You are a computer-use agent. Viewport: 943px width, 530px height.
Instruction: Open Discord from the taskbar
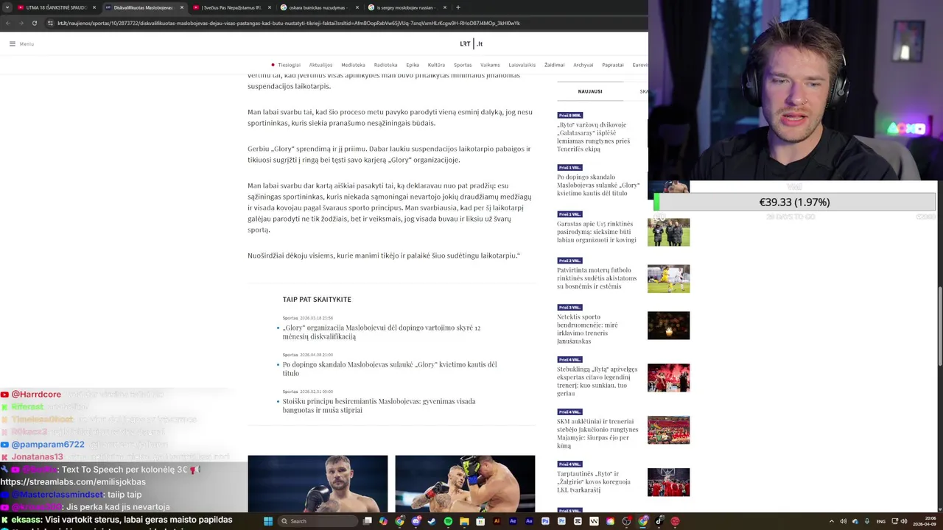pos(416,521)
